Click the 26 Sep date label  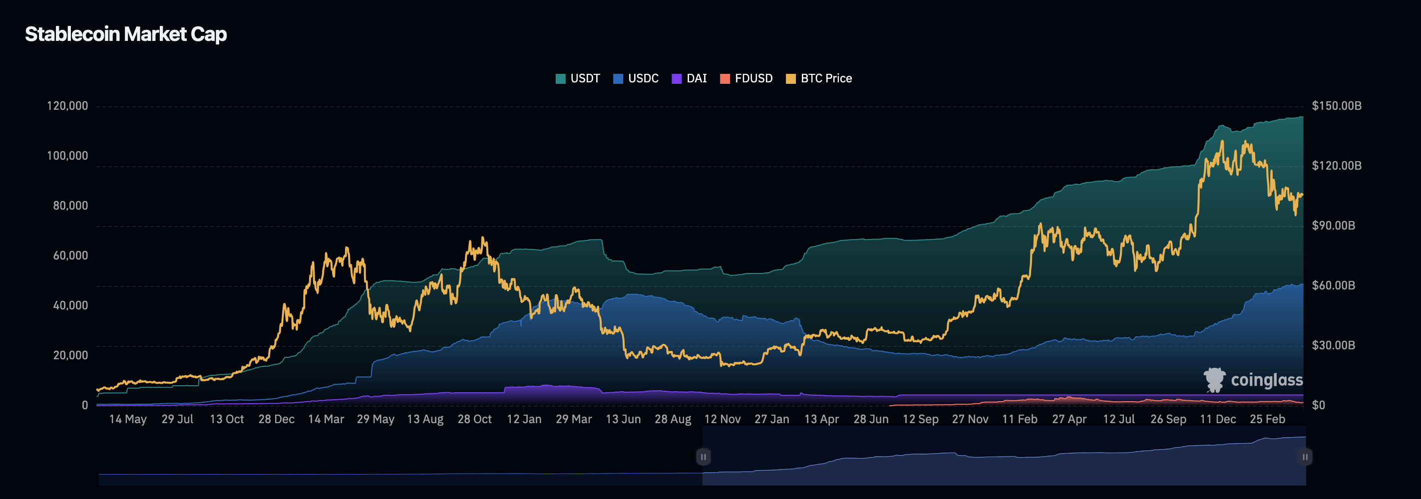tap(1168, 419)
